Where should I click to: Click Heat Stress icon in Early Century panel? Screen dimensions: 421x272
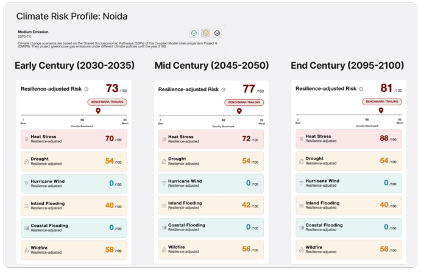point(26,139)
